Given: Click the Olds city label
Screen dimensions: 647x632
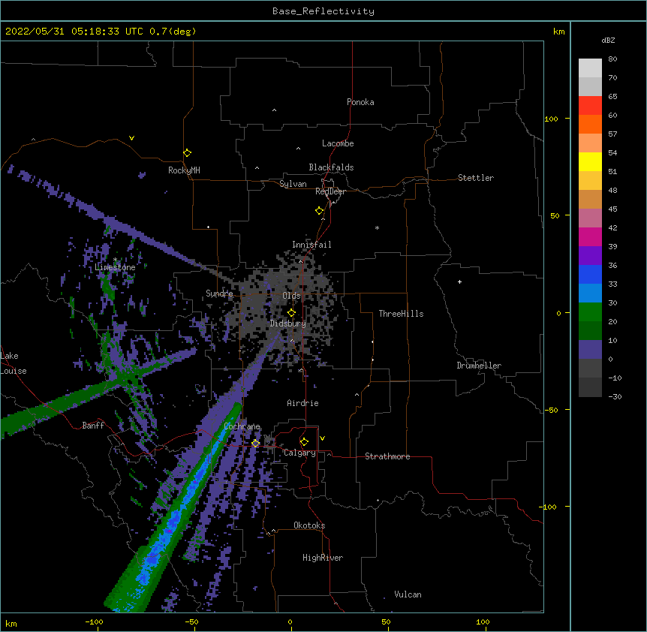Looking at the screenshot, I should pyautogui.click(x=291, y=296).
